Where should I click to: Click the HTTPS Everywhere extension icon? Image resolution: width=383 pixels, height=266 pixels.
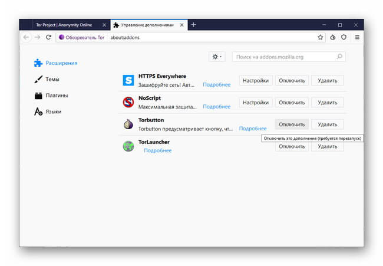[128, 80]
